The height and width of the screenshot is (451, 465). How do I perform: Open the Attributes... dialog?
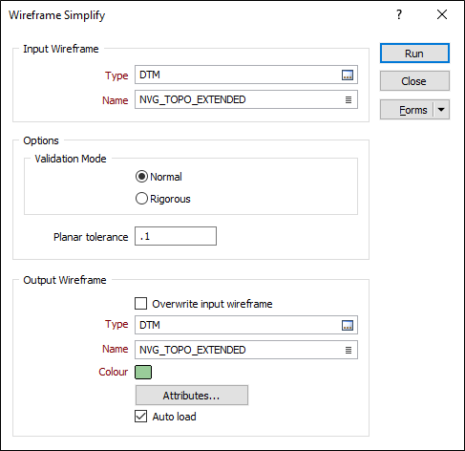pyautogui.click(x=192, y=396)
